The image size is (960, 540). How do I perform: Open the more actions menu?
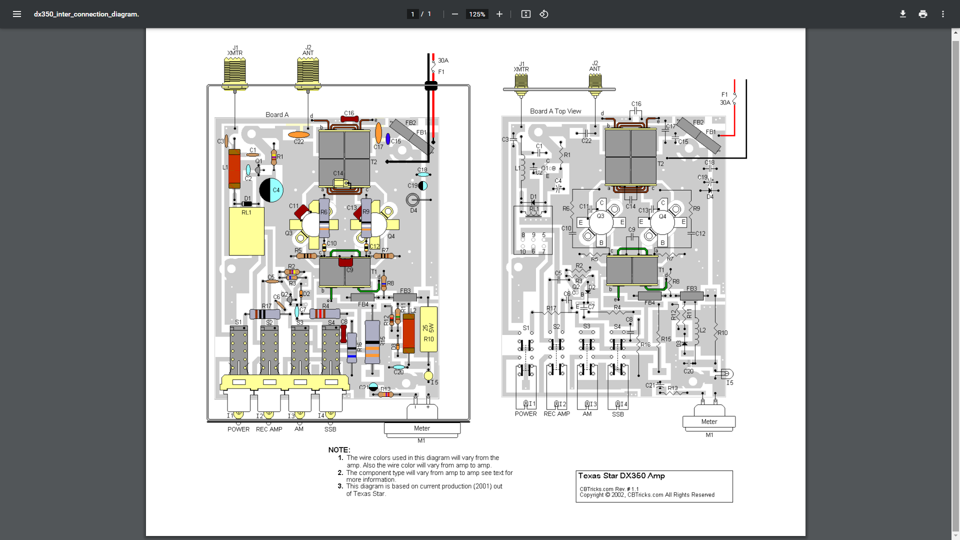coord(942,14)
